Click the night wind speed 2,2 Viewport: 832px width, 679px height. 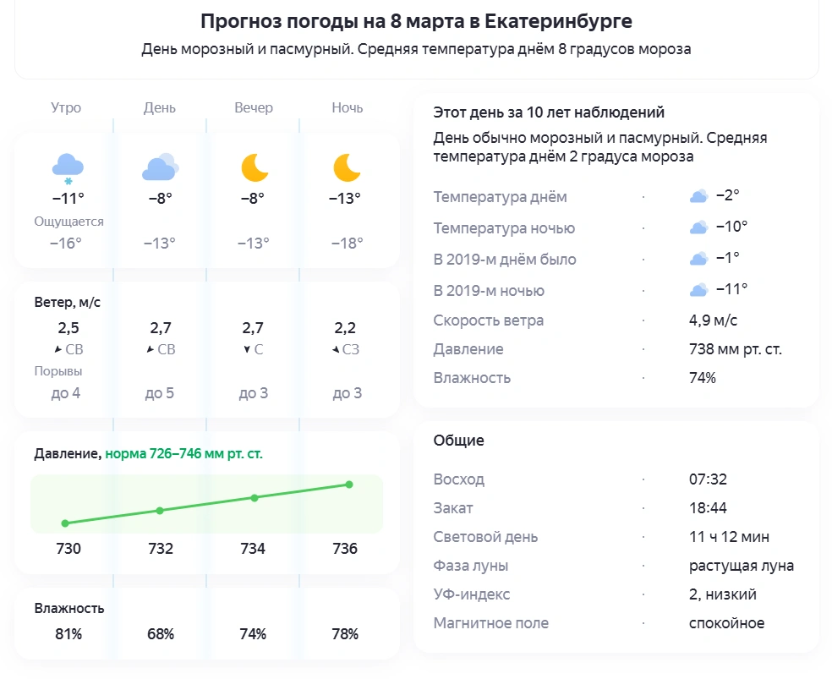(x=345, y=328)
